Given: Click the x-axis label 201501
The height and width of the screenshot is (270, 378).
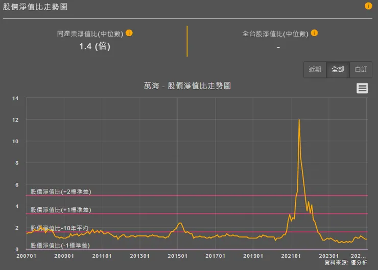Looking at the screenshot, I should [178, 256].
